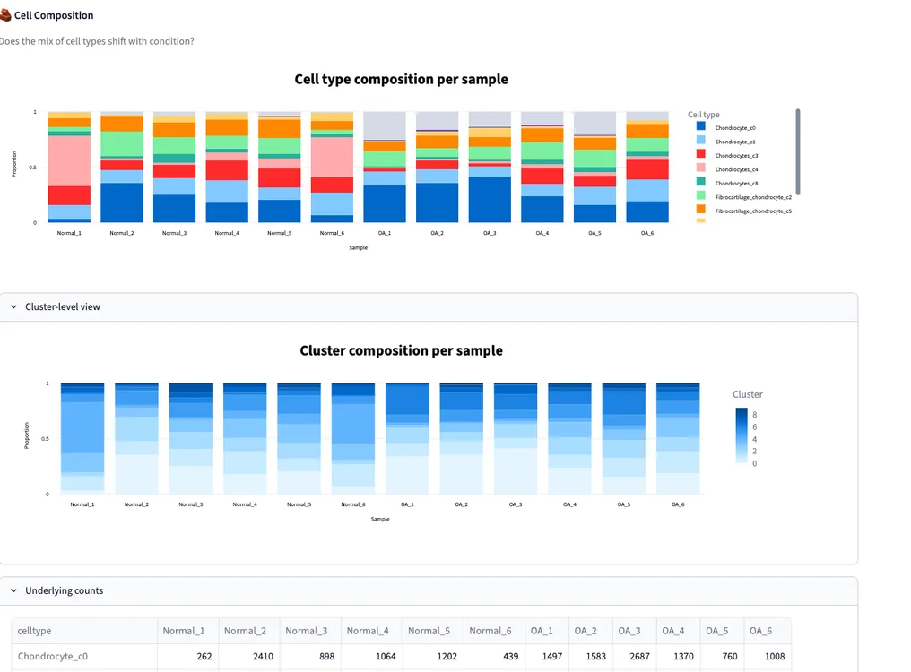
Task: Click the table cell with value 1202
Action: pyautogui.click(x=433, y=656)
